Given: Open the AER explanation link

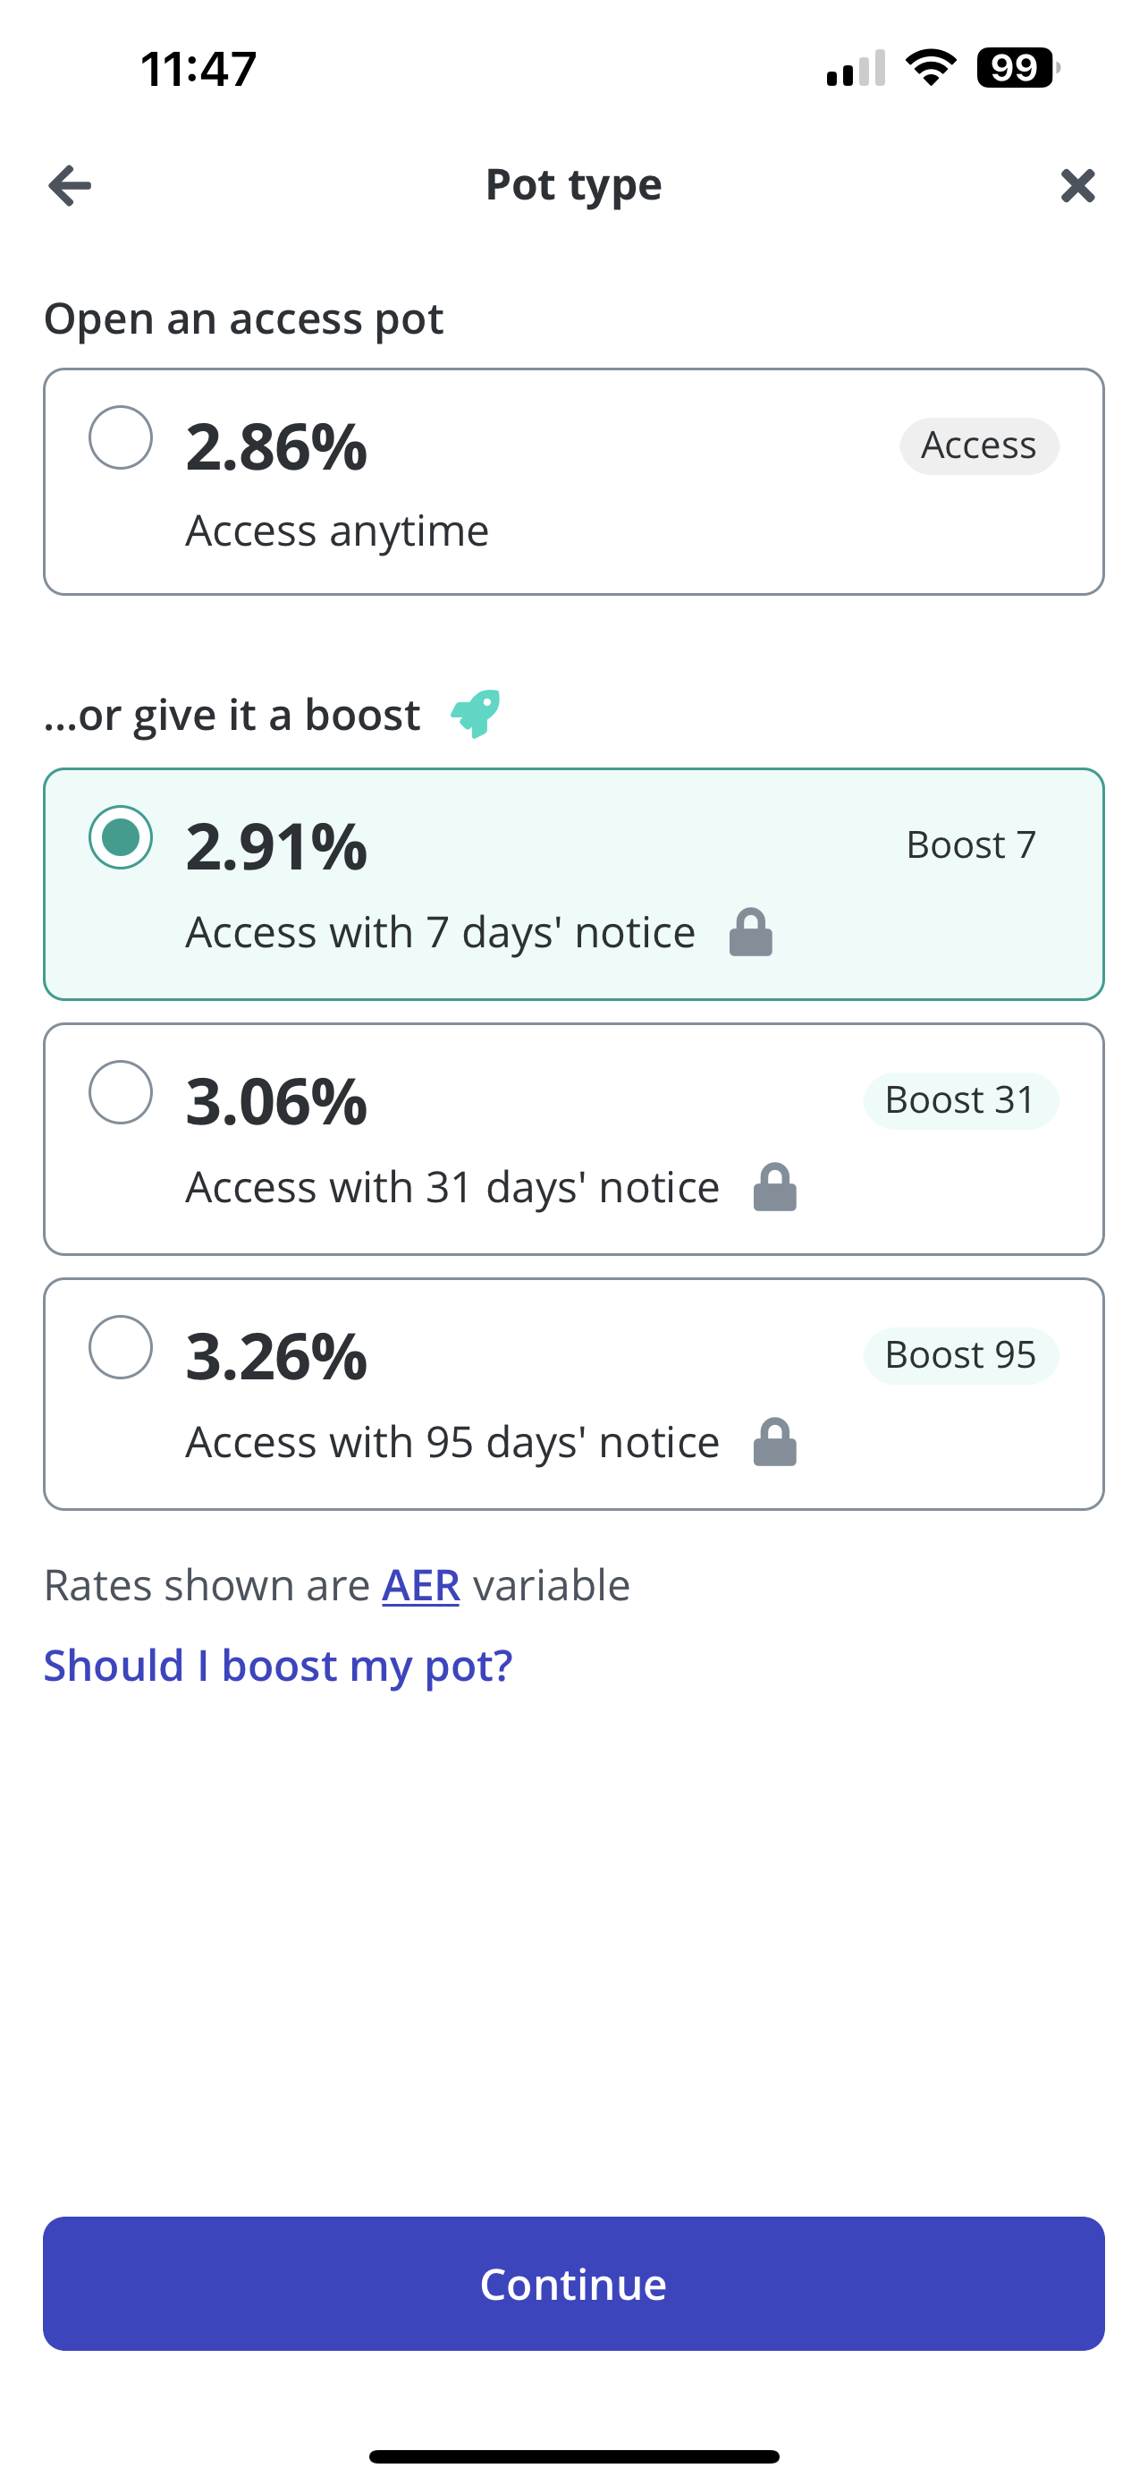Looking at the screenshot, I should point(421,1585).
